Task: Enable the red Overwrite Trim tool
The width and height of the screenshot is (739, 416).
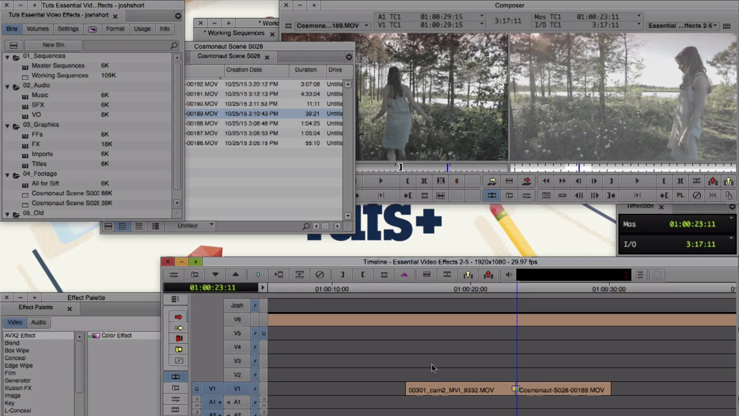Action: 178,339
